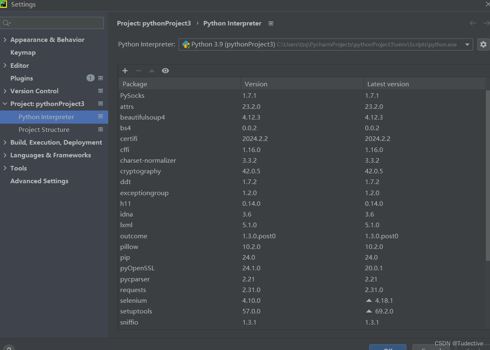Open the gear menu next to the interpreter
490x350 pixels.
tap(483, 44)
